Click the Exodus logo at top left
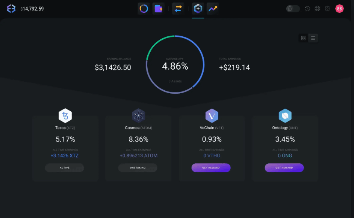Image resolution: width=354 pixels, height=218 pixels. pos(11,9)
